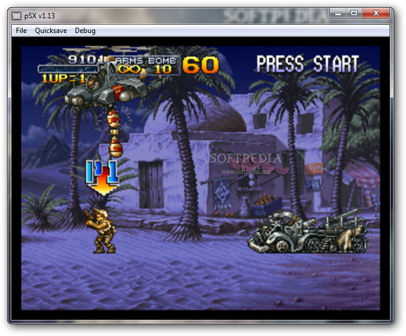Click the P1 arrow marker above the player
The image size is (406, 336).
103,177
